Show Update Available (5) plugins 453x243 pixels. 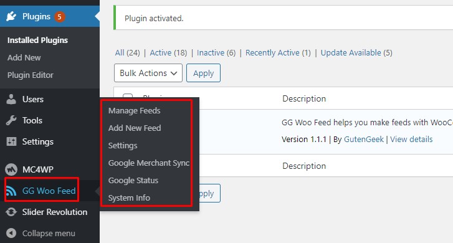(x=356, y=52)
